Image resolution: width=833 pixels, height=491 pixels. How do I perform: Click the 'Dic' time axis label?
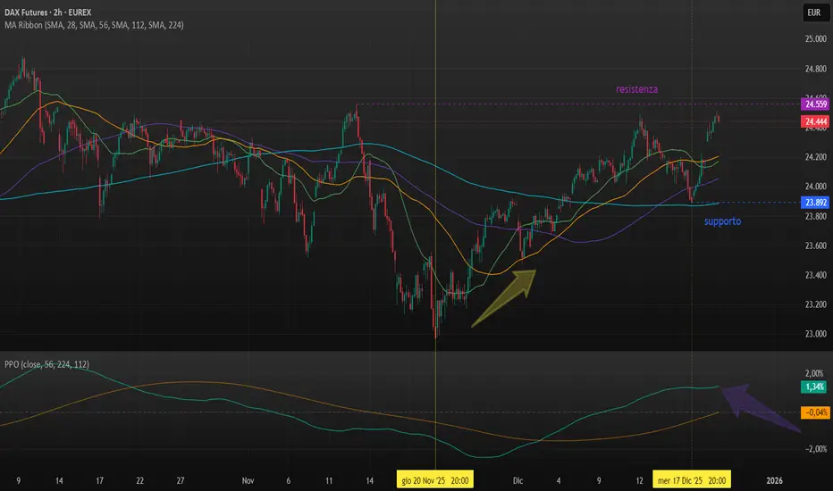tap(518, 480)
